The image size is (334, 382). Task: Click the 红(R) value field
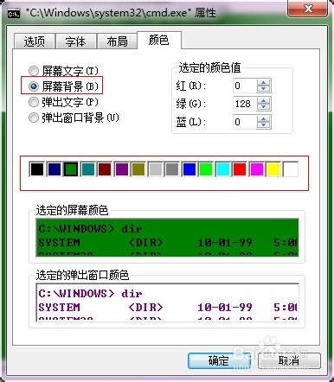coord(245,86)
